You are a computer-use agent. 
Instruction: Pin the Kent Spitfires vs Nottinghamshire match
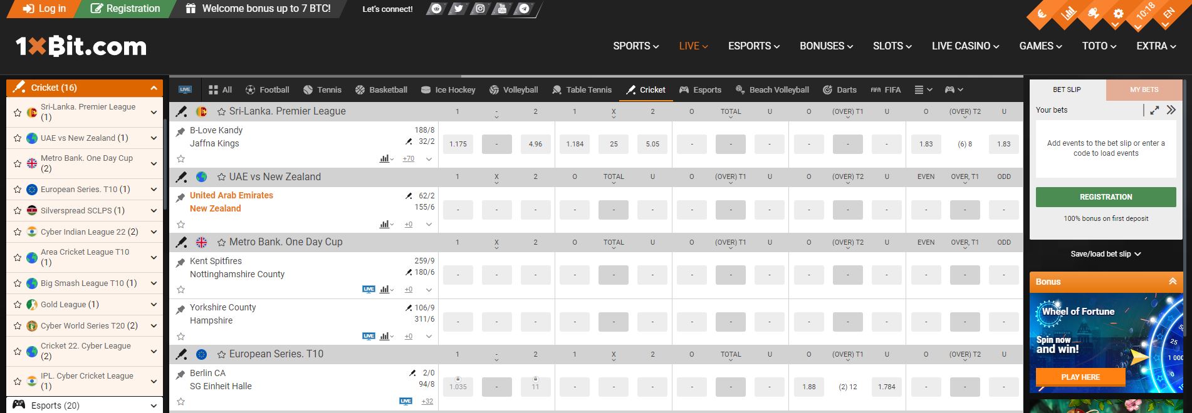[180, 263]
